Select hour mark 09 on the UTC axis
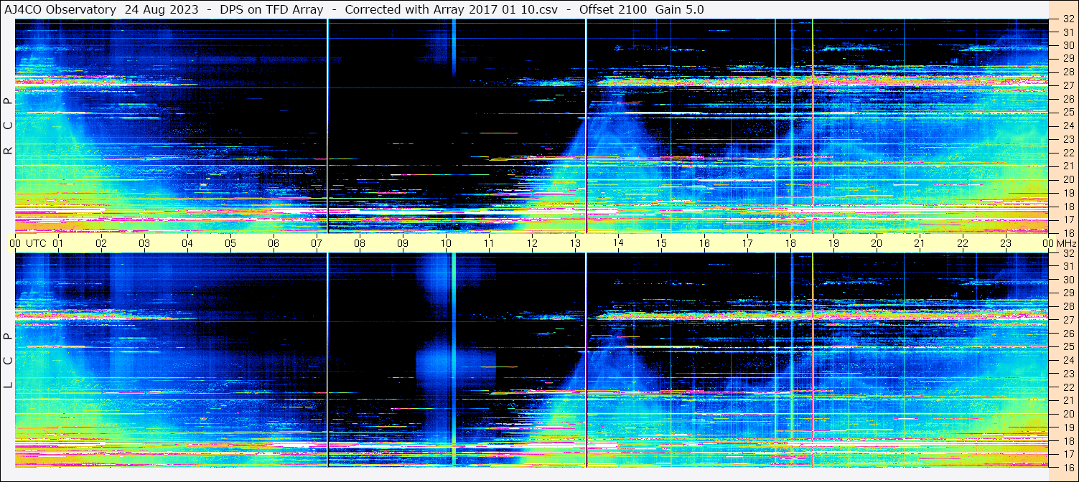 (403, 243)
